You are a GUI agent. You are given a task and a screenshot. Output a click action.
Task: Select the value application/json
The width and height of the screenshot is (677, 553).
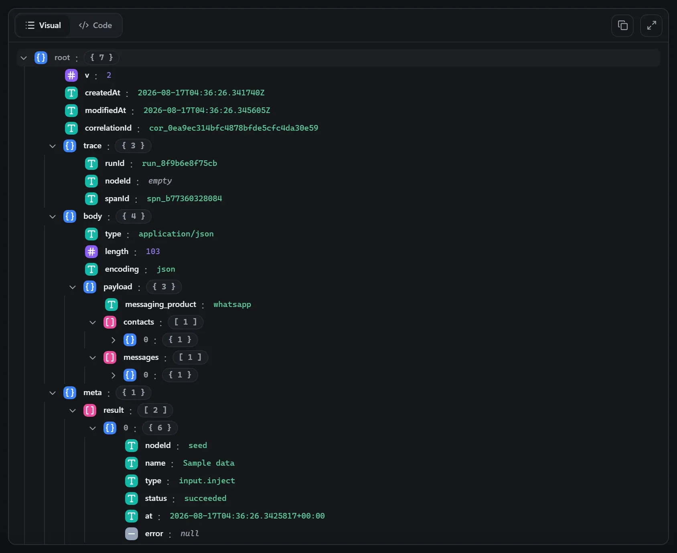coord(176,234)
